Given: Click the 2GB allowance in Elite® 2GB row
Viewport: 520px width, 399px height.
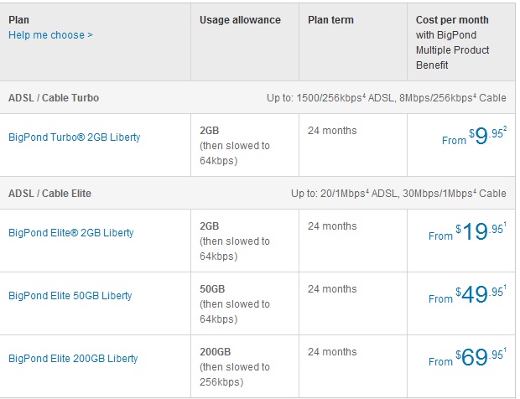Looking at the screenshot, I should (210, 226).
